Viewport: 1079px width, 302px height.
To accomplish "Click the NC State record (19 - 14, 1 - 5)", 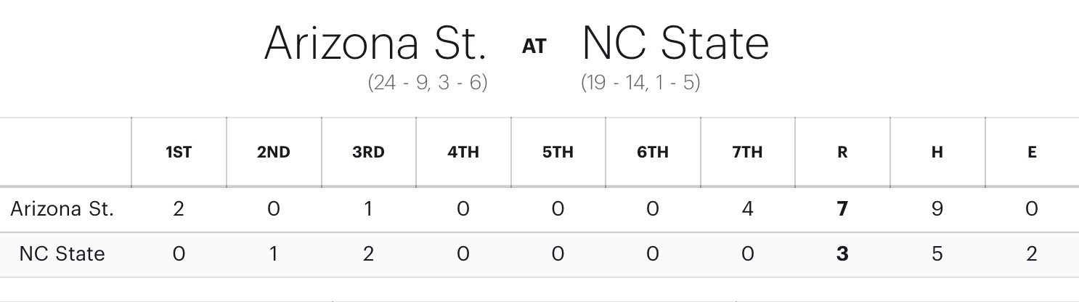I will [x=640, y=82].
